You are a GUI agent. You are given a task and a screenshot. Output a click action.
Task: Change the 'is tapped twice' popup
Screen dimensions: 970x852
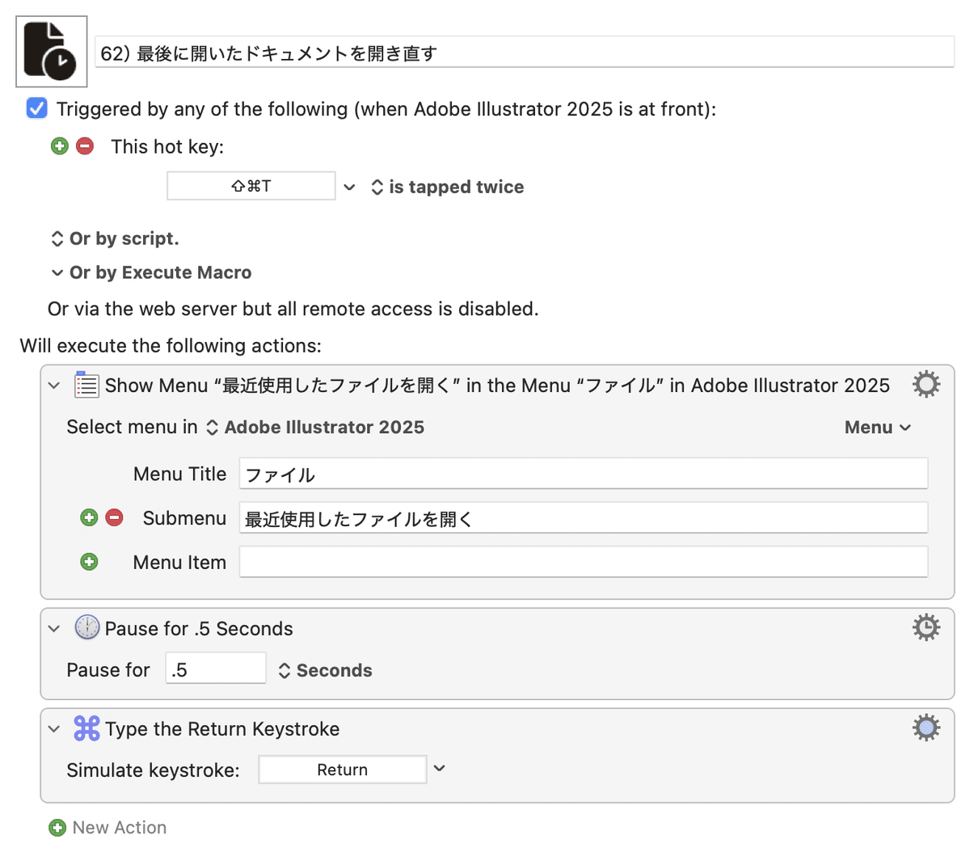pyautogui.click(x=448, y=187)
